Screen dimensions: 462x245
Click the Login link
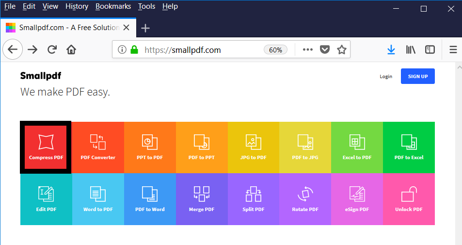pyautogui.click(x=386, y=76)
